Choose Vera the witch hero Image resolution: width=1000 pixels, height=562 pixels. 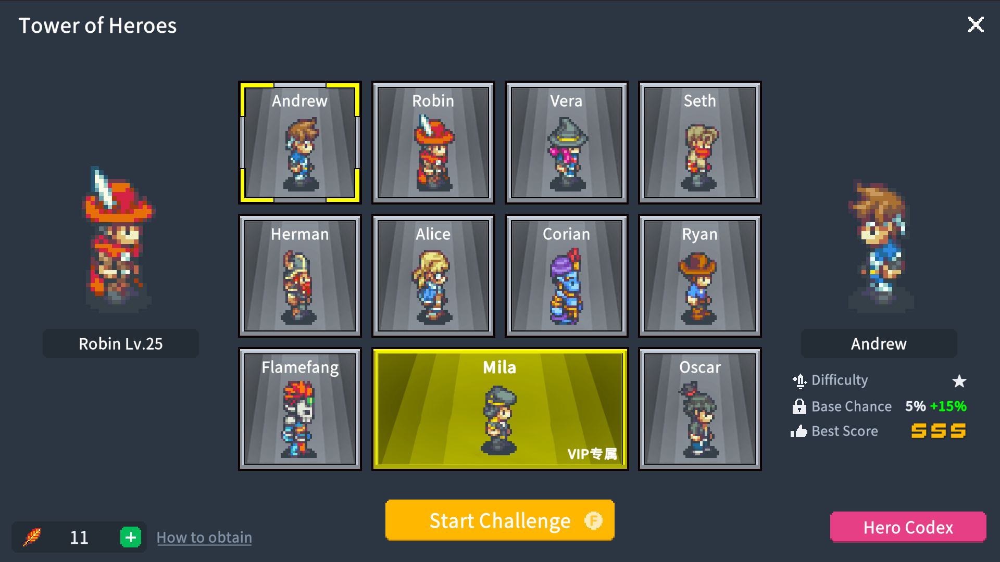(567, 143)
